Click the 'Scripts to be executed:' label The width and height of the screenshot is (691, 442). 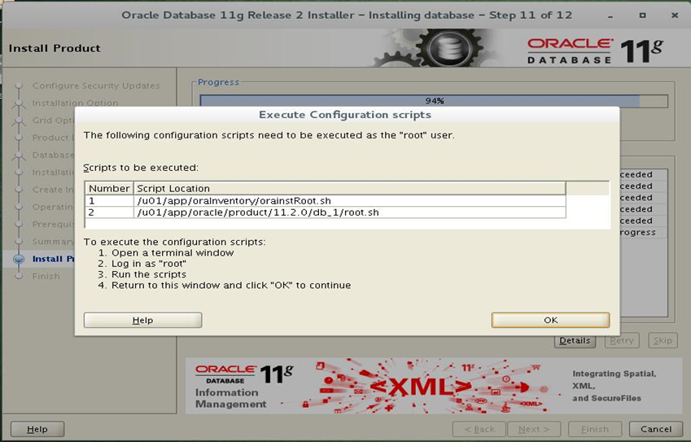tap(141, 168)
